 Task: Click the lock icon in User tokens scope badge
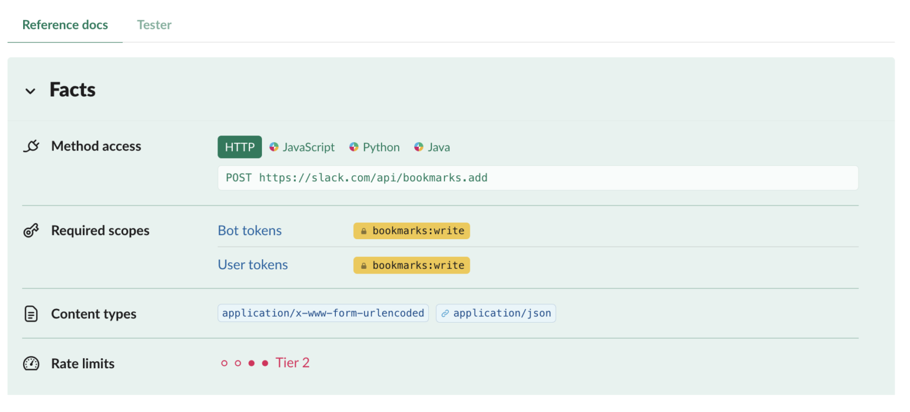pos(363,265)
